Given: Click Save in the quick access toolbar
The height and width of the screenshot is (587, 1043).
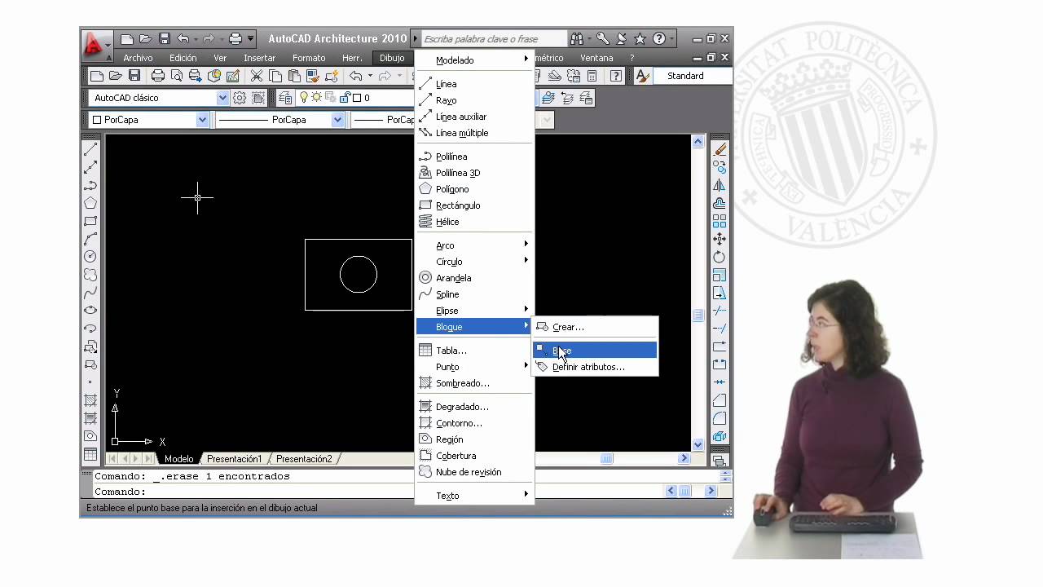Looking at the screenshot, I should point(165,38).
